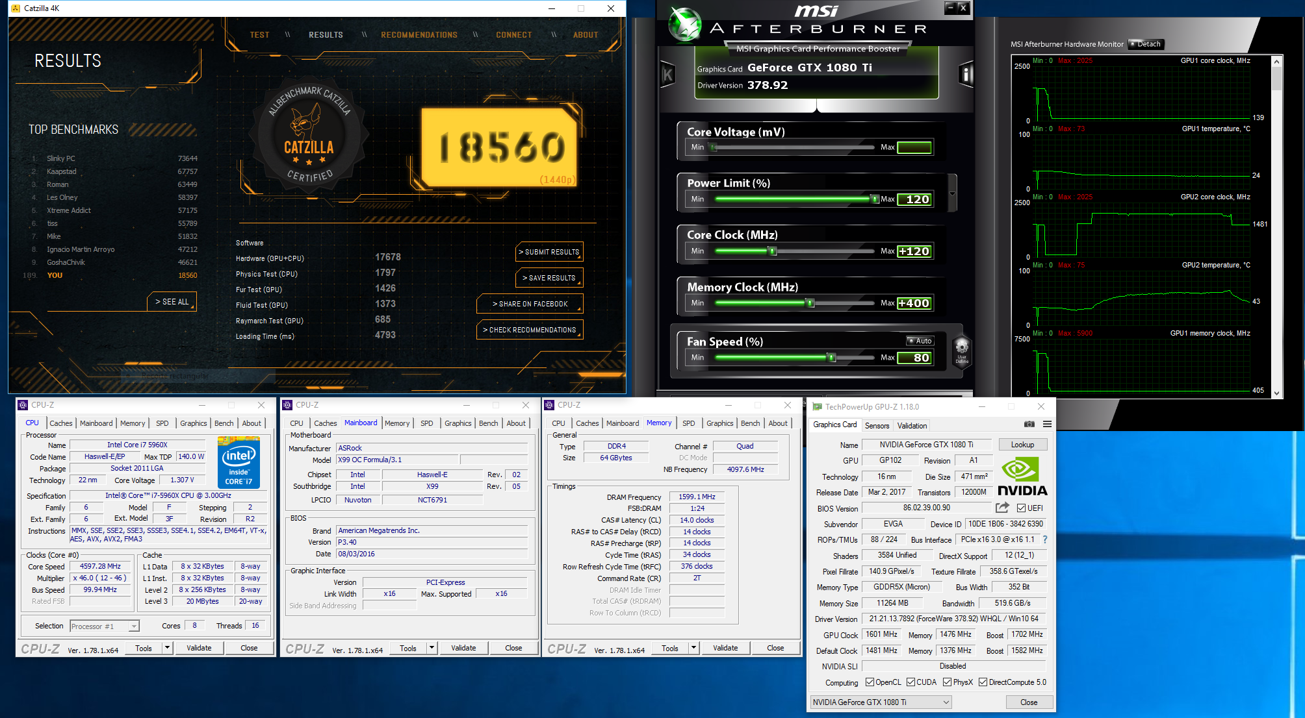The image size is (1305, 718).
Task: Click Lookup button in GPU-Z
Action: 1022,445
